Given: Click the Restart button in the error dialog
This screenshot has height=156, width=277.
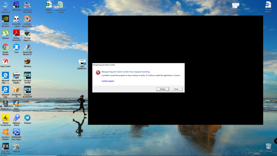Looking at the screenshot, I should (162, 89).
